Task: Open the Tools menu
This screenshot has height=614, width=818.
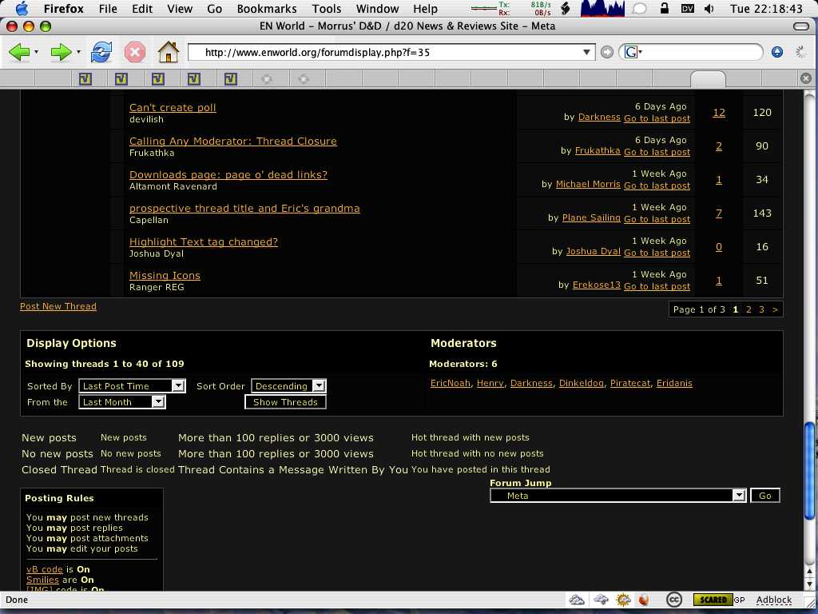Action: 327,9
